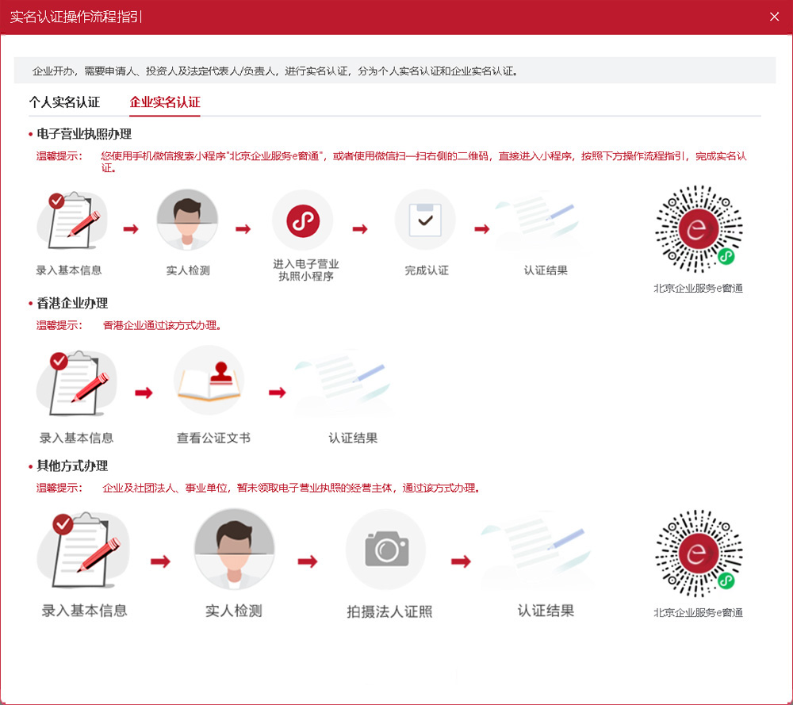The width and height of the screenshot is (793, 705).
Task: Click 实人检测 face icon under 电子营业执照办理
Action: [x=187, y=220]
